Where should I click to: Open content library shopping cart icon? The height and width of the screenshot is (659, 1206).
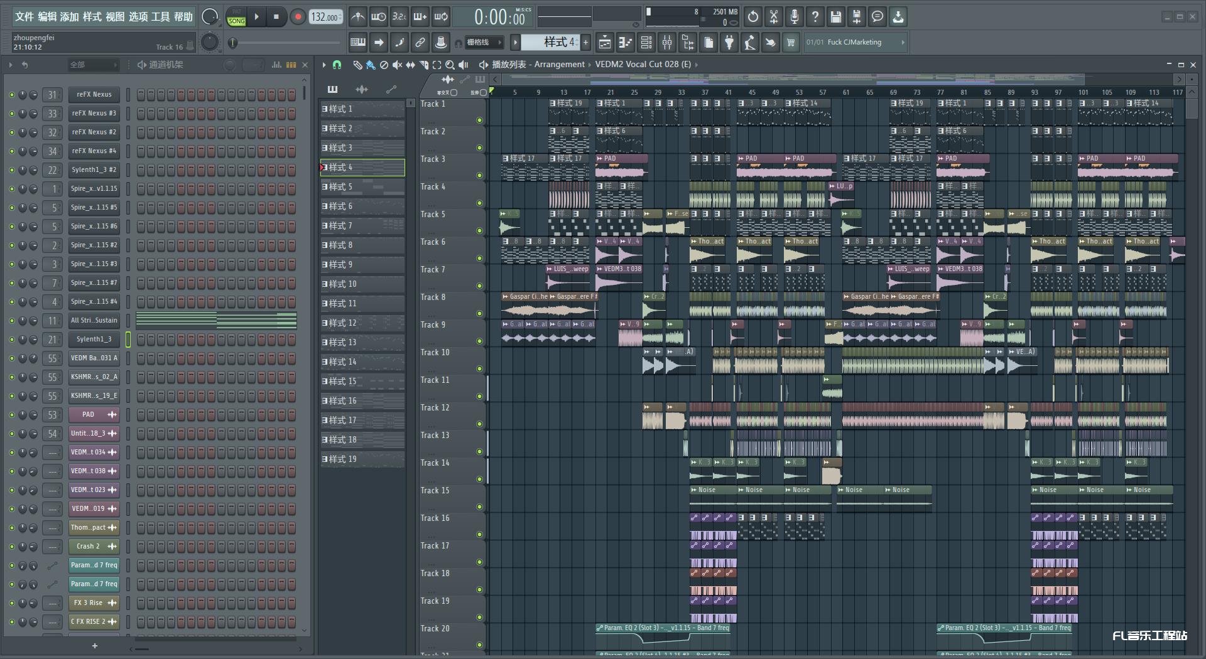pos(791,42)
